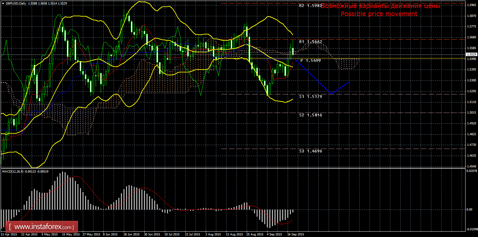The image size is (478, 237).
Task: Click the S1 1.5179 support label
Action: 310,96
